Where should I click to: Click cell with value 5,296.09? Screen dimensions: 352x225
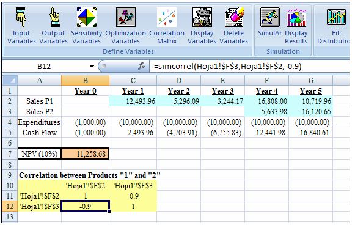click(x=178, y=101)
